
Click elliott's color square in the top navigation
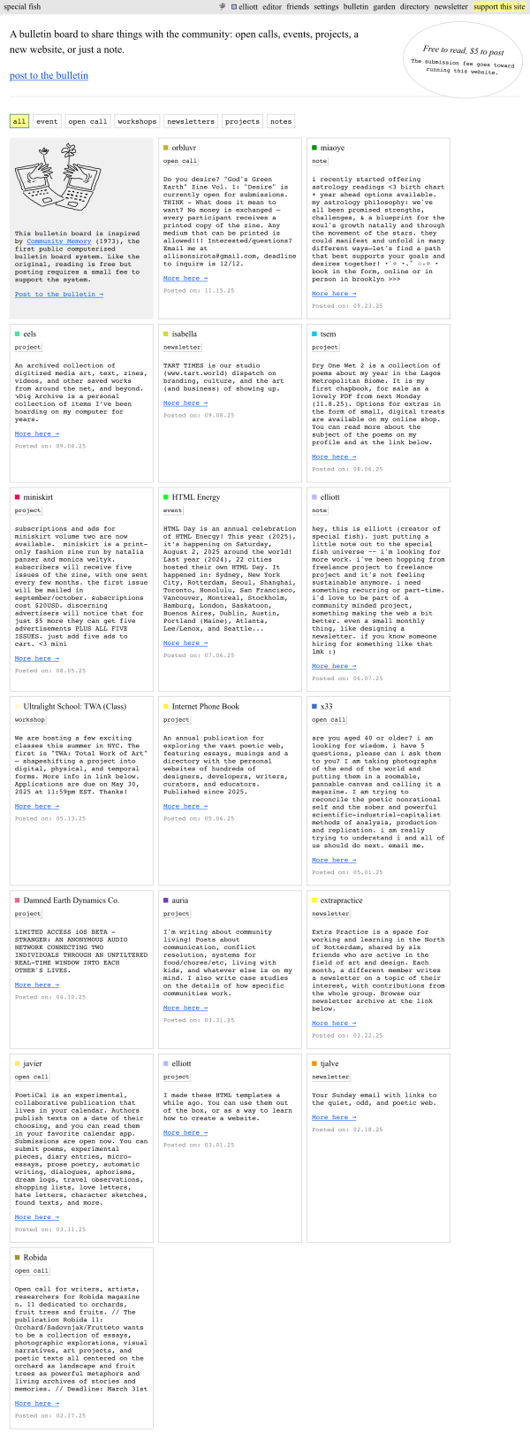click(x=234, y=6)
